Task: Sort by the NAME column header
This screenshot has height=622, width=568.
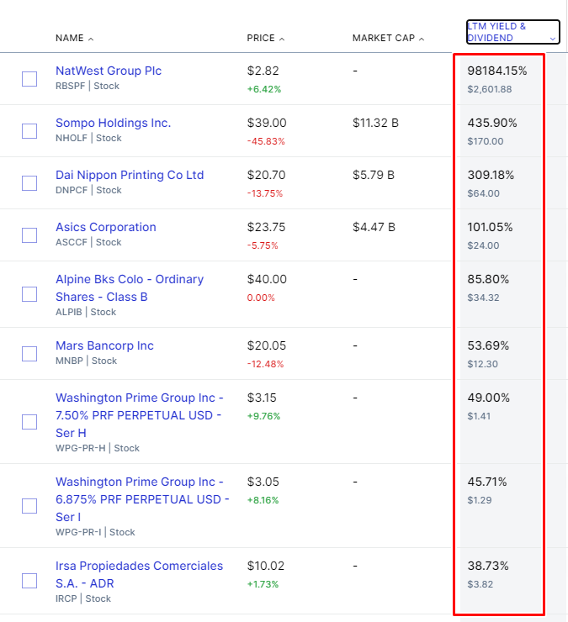Action: coord(74,38)
